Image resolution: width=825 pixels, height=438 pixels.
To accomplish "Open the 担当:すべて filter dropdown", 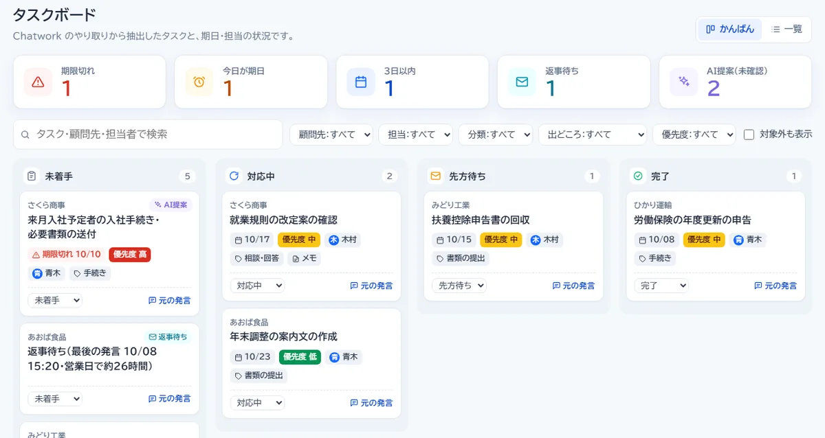I will click(415, 135).
